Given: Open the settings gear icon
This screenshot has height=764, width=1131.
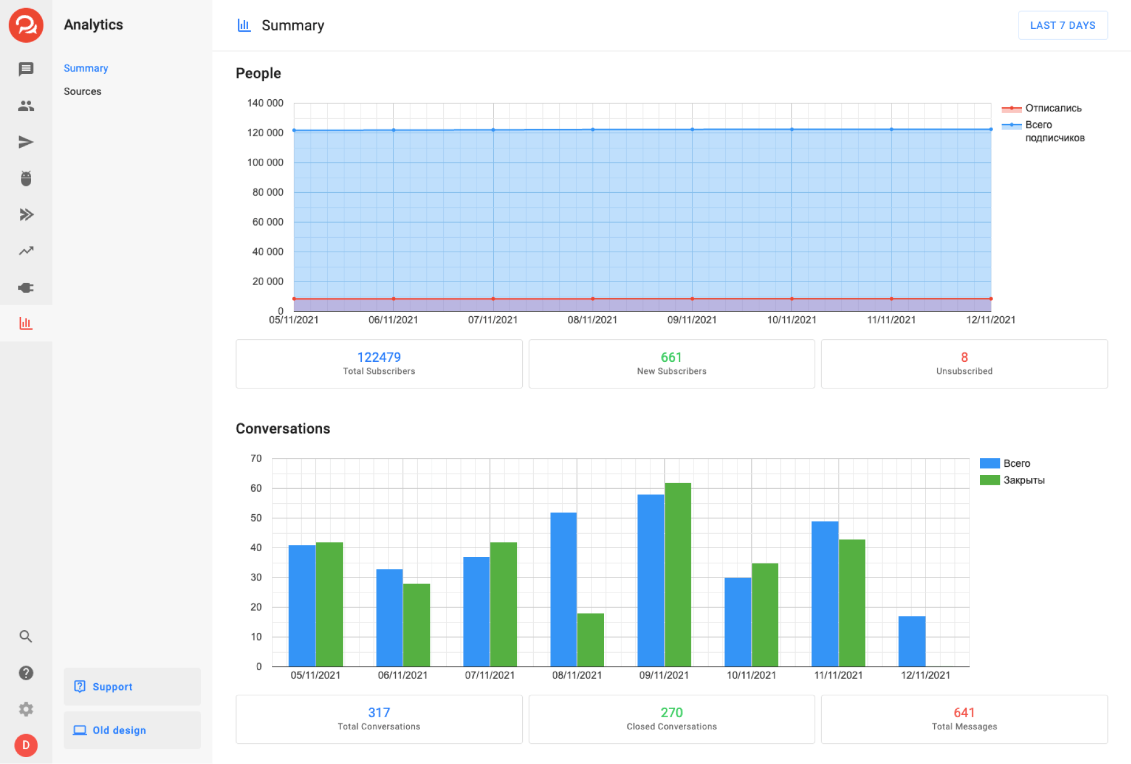Looking at the screenshot, I should click(26, 709).
